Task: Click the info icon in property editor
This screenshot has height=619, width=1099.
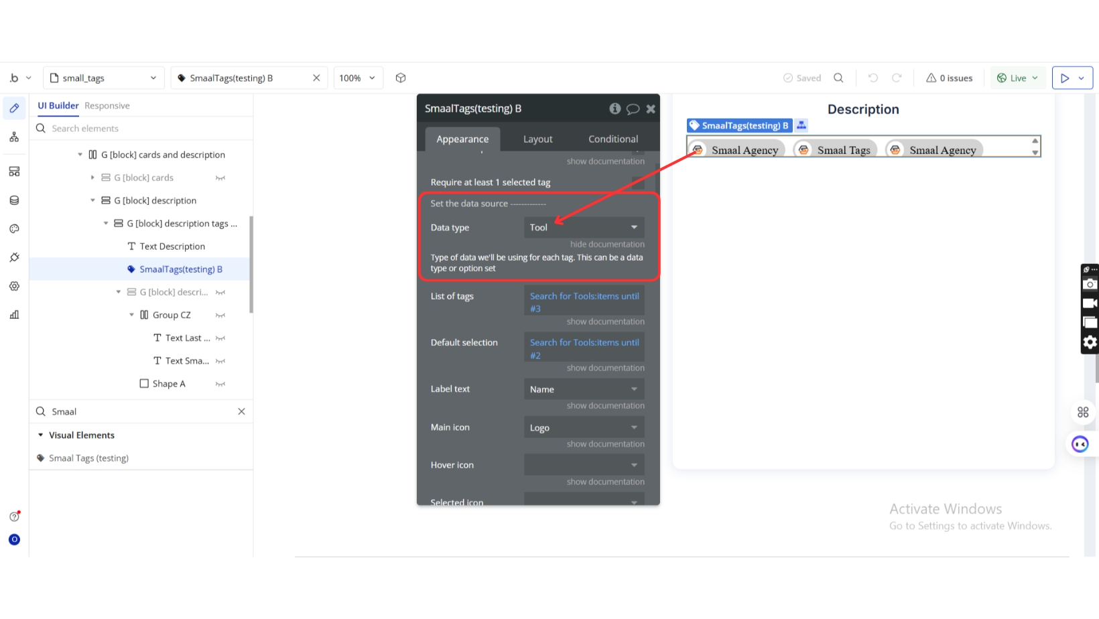Action: [x=615, y=109]
